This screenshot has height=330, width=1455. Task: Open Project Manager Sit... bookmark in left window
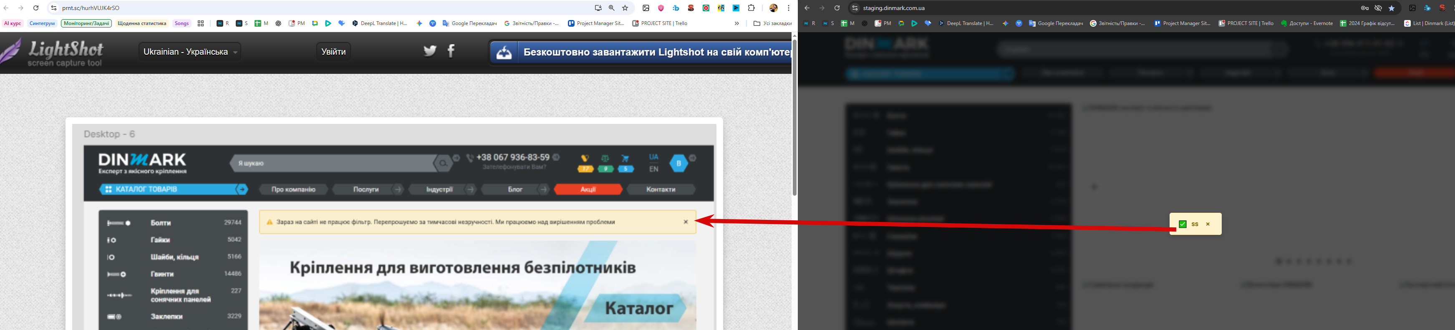click(x=596, y=23)
